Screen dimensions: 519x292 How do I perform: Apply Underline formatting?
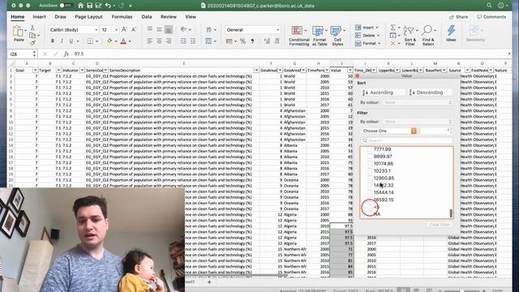pyautogui.click(x=71, y=41)
